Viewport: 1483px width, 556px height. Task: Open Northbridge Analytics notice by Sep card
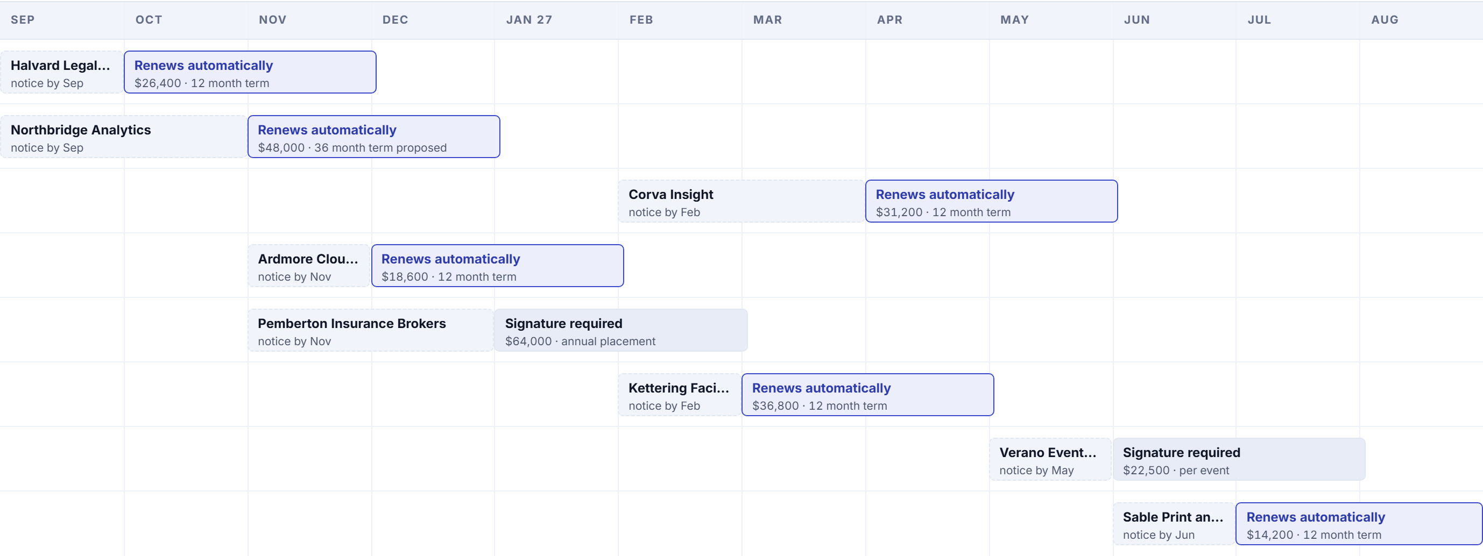(123, 137)
